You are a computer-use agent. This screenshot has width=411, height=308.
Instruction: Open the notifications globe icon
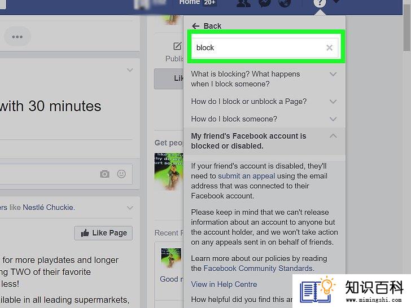tap(285, 3)
